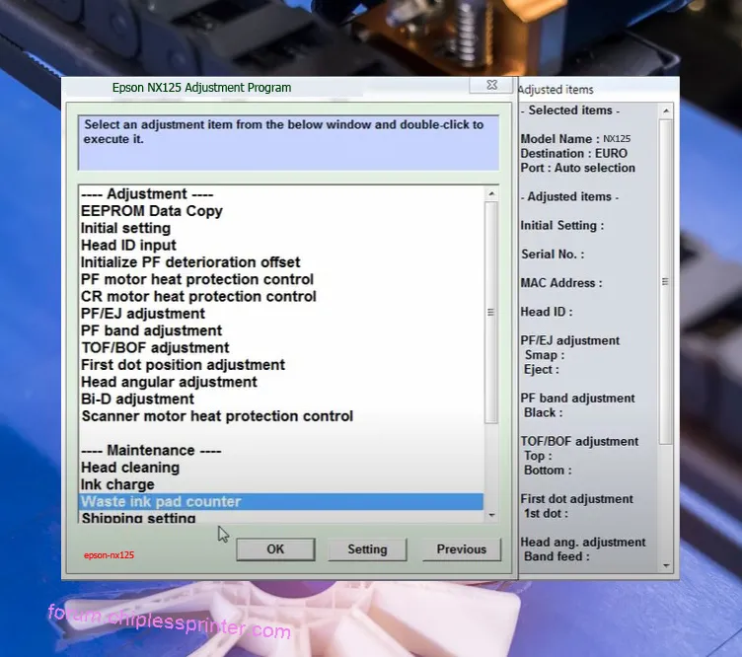The image size is (742, 657).
Task: Click the Initial Setting label in side panel
Action: [562, 225]
